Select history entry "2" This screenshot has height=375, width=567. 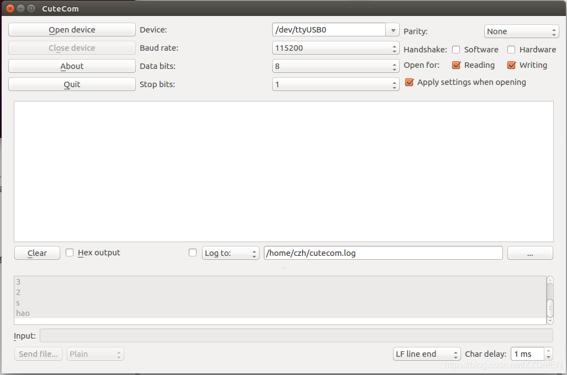click(280, 292)
